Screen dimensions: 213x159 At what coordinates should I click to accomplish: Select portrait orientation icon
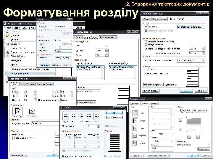tap(18, 111)
